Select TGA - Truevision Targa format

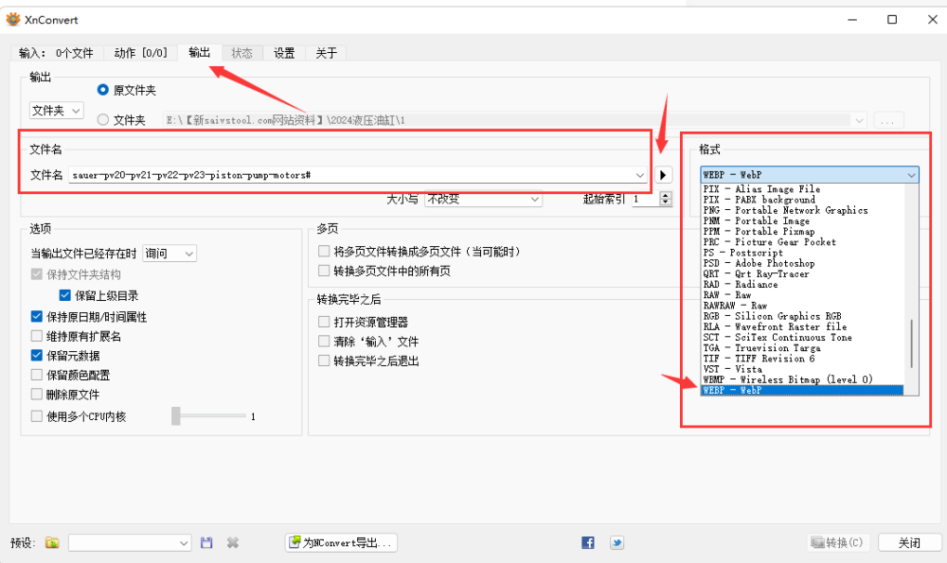point(802,347)
